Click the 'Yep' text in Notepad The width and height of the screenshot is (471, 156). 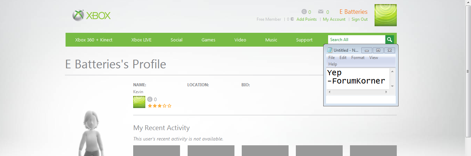(x=334, y=73)
